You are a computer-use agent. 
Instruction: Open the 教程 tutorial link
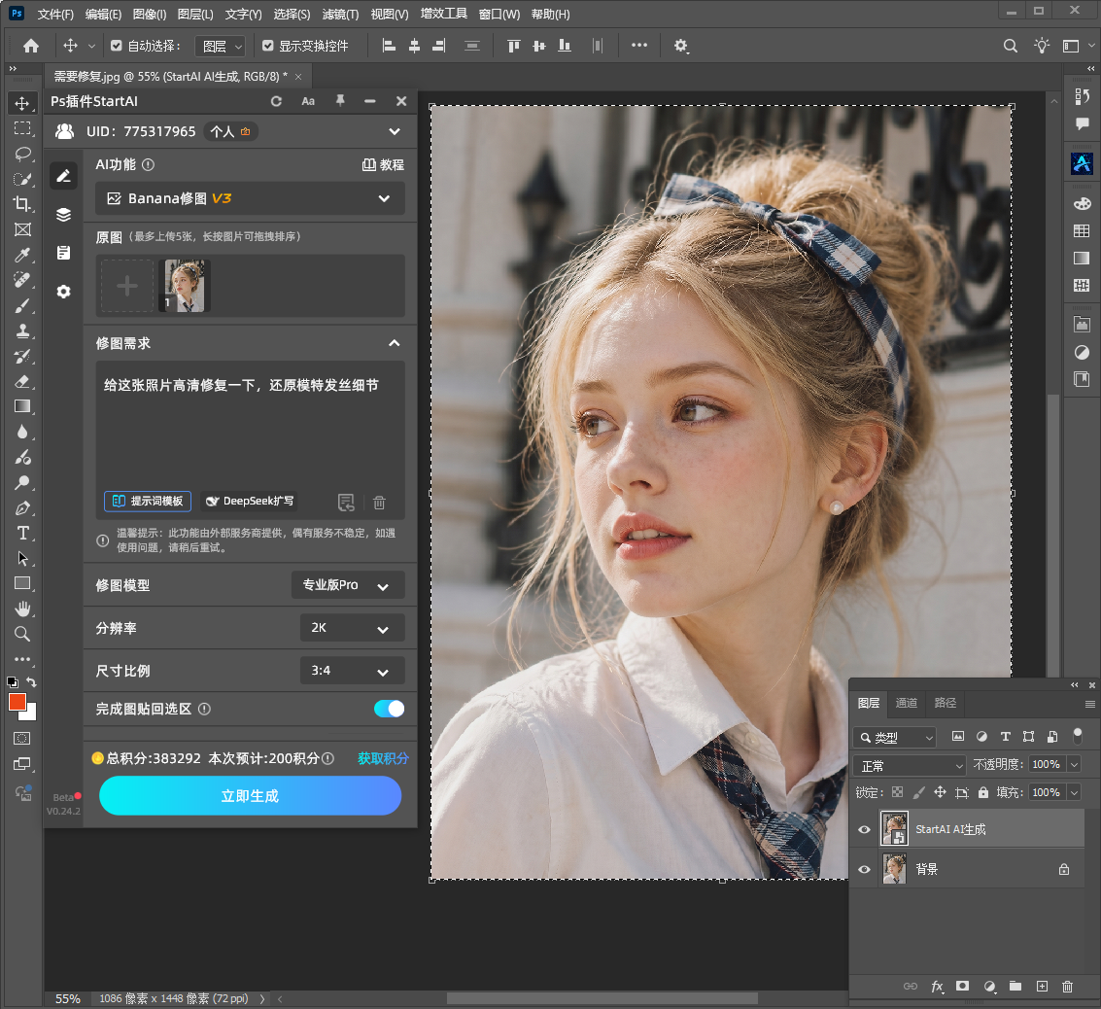click(x=384, y=165)
